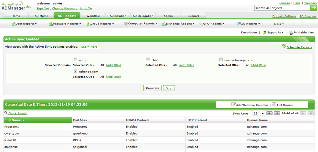
Task: Open the License link
Action: (285, 3)
